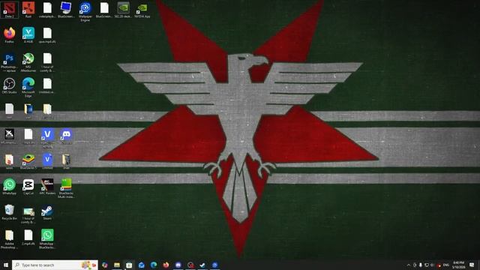This screenshot has height=270, width=480.
Task: Select the Adobe Photoshop folder on desktop
Action: pos(10,238)
